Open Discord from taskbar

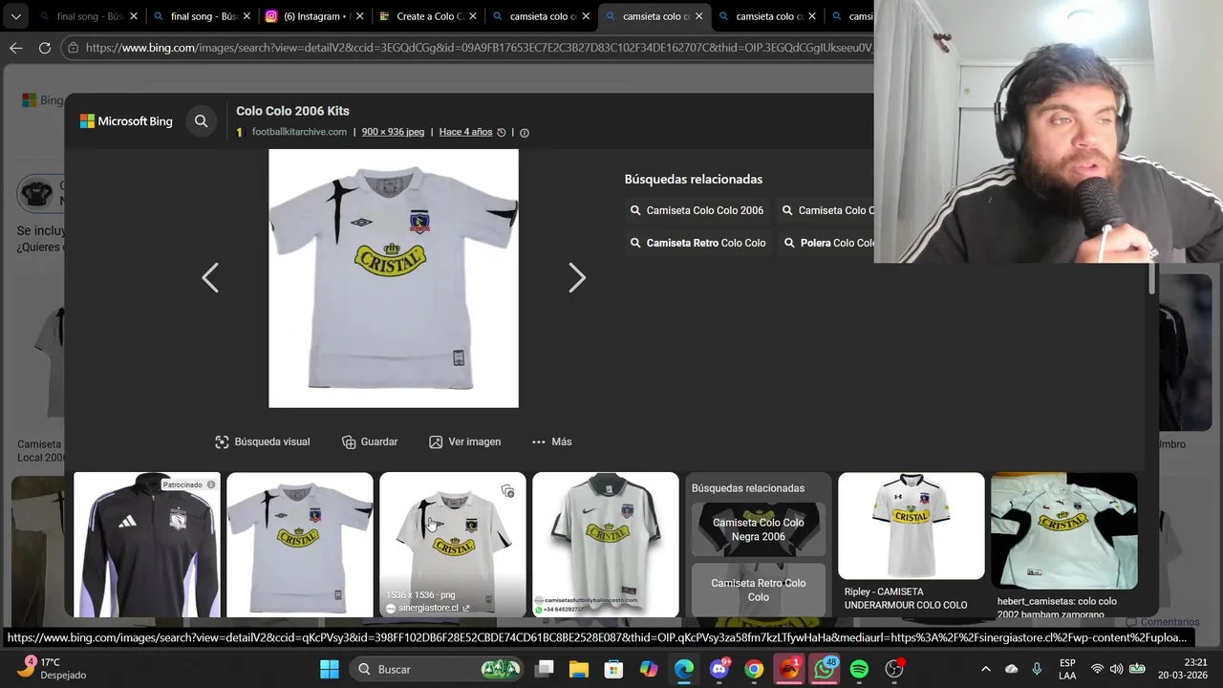click(x=719, y=669)
